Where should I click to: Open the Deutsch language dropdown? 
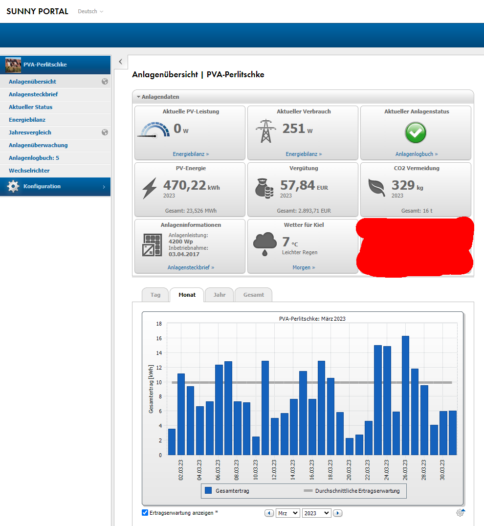tap(90, 11)
